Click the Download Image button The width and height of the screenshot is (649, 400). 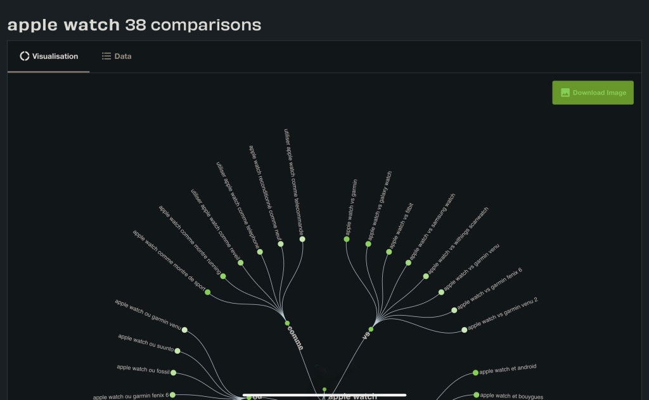tap(593, 93)
